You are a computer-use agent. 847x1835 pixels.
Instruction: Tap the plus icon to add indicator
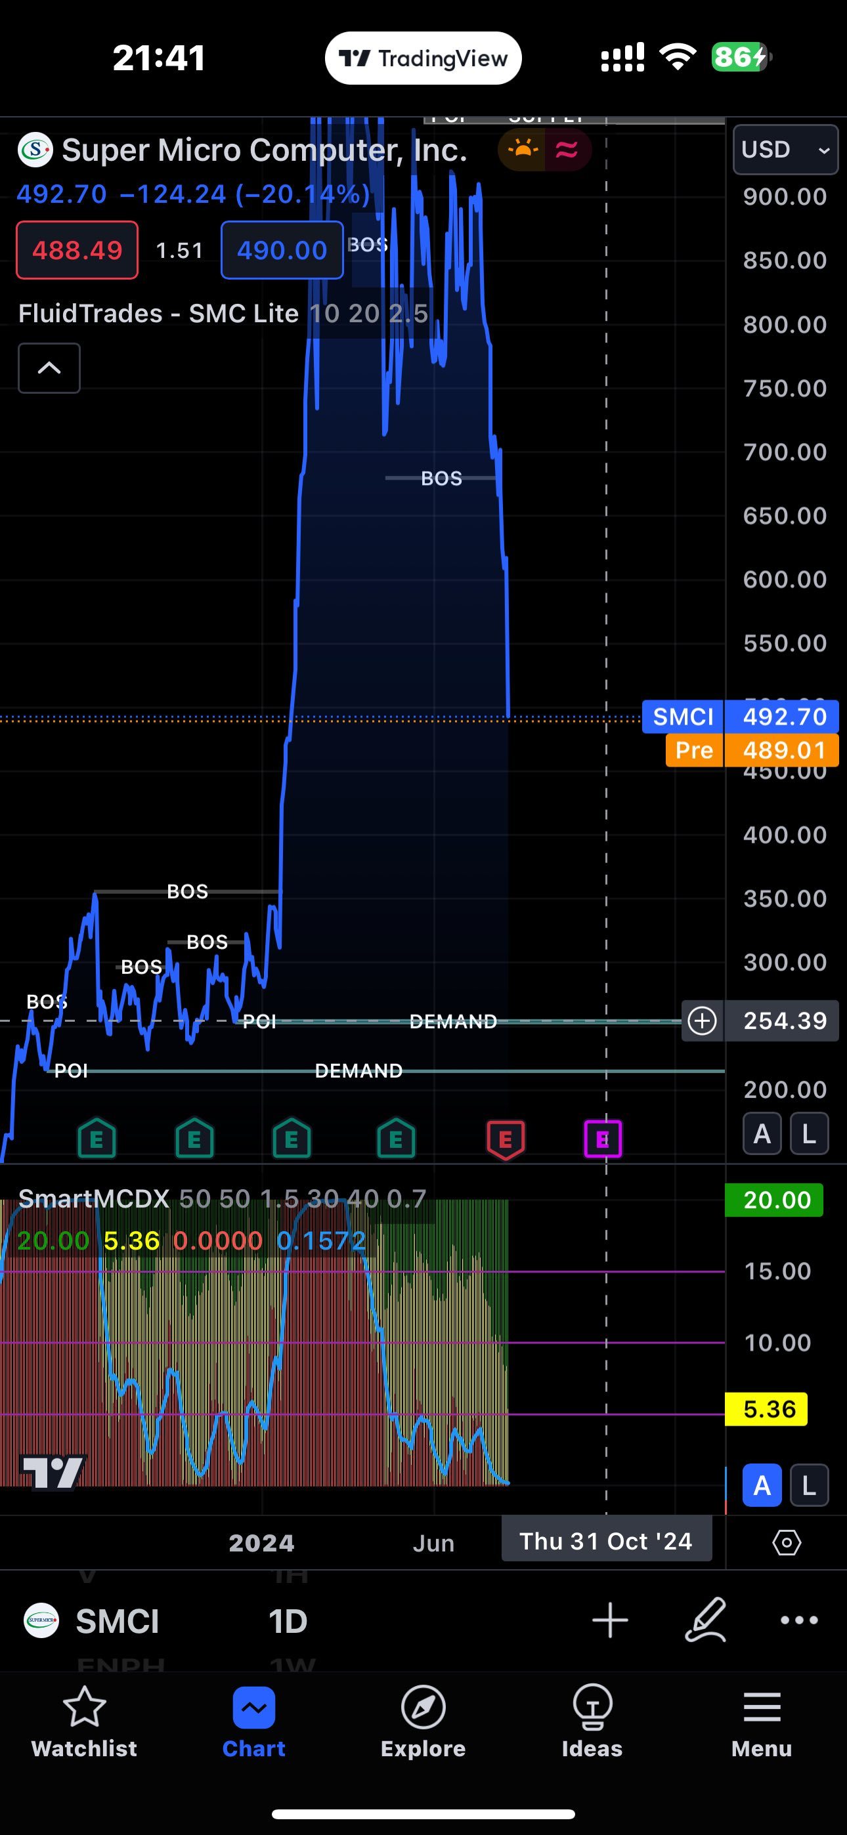pyautogui.click(x=610, y=1620)
